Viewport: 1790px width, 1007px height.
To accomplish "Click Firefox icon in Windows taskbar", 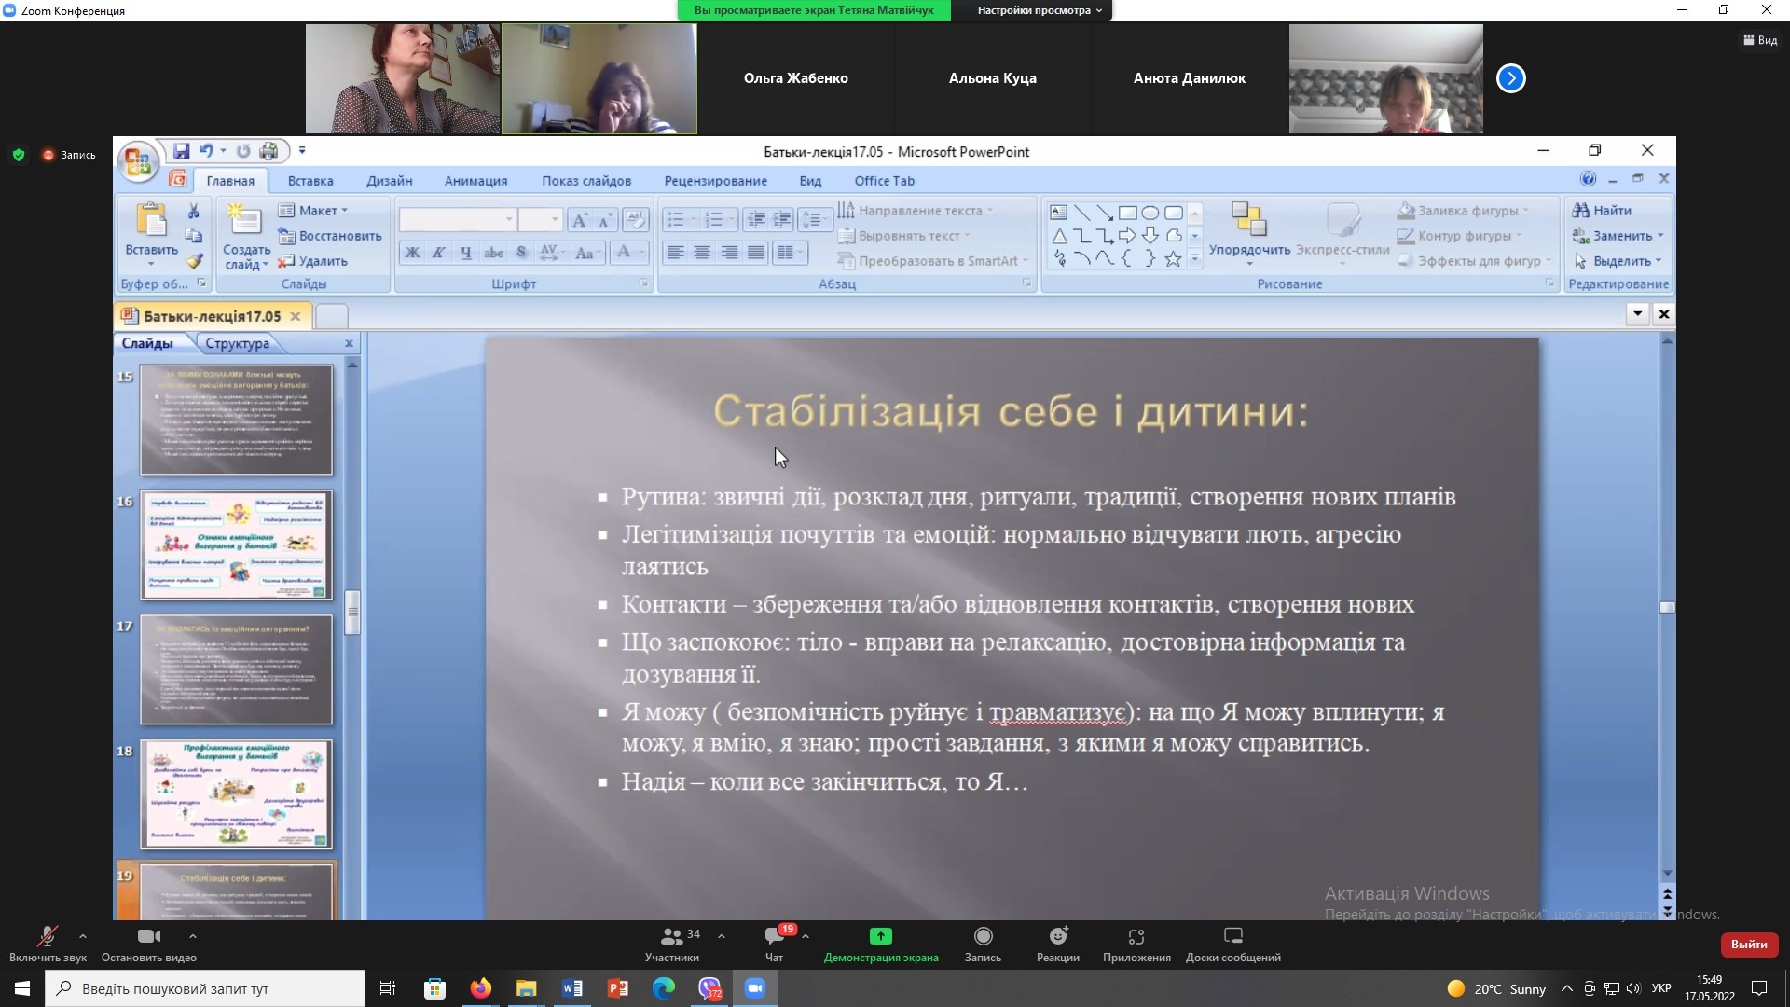I will [x=480, y=988].
